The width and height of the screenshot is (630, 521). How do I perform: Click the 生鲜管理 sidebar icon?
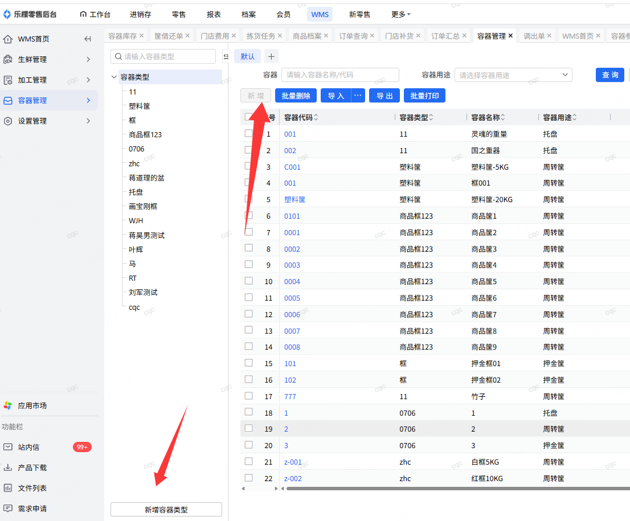pyautogui.click(x=7, y=59)
